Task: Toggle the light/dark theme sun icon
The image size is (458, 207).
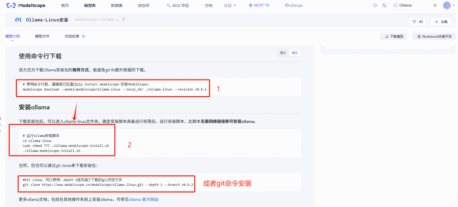Action: pyautogui.click(x=375, y=5)
